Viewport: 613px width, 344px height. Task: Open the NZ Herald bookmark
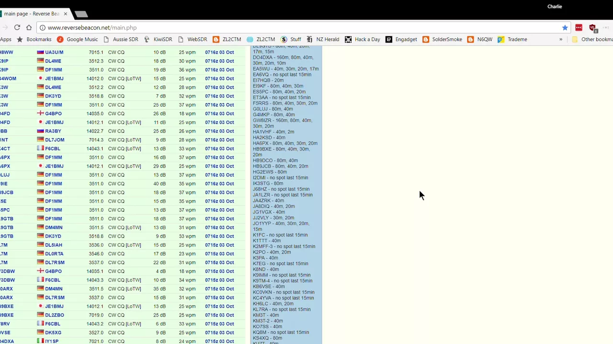click(323, 39)
